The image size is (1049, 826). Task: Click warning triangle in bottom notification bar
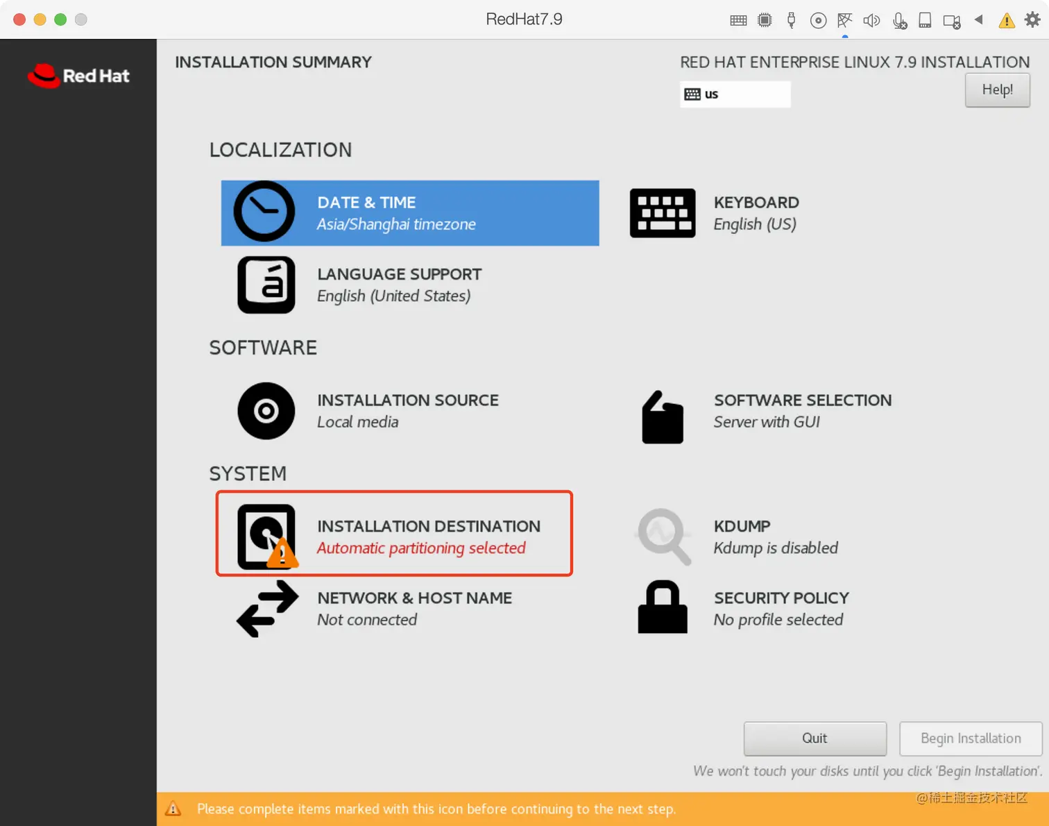(x=173, y=809)
